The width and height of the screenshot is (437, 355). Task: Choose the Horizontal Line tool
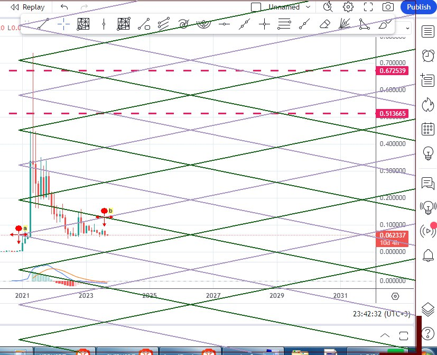224,24
